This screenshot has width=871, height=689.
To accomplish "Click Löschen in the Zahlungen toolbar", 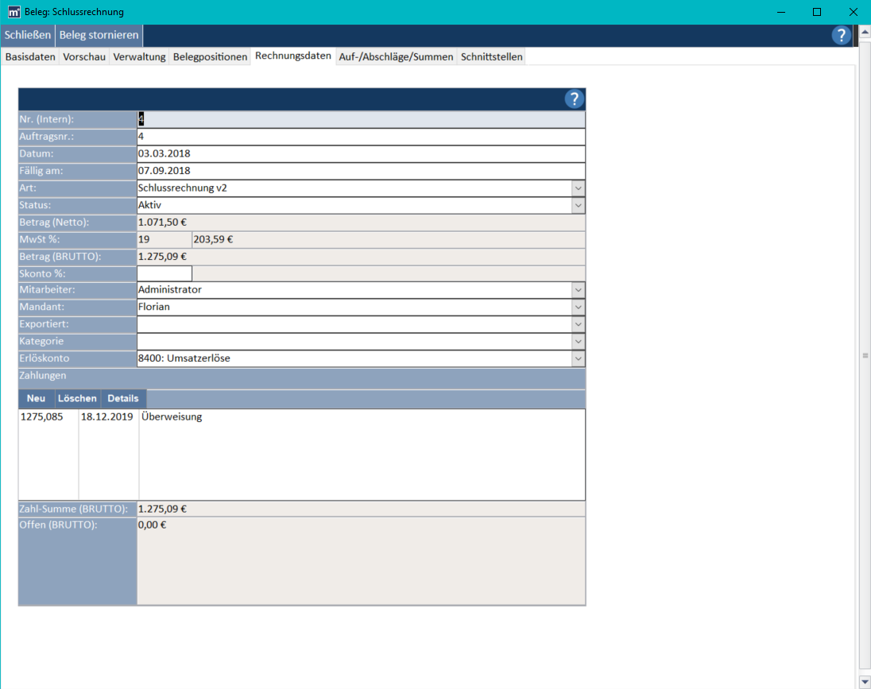I will tap(77, 399).
